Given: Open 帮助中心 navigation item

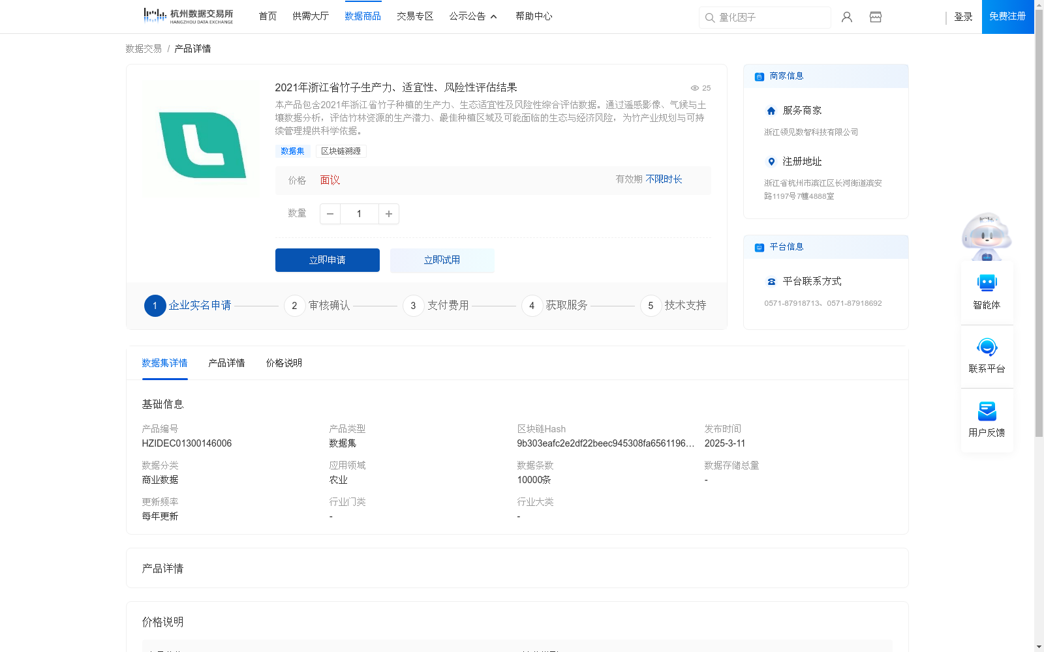Looking at the screenshot, I should point(534,16).
